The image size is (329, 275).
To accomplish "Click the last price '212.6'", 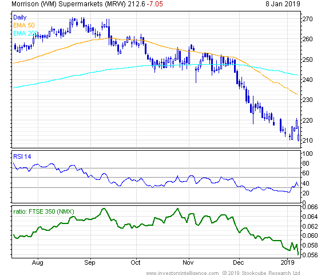I will point(136,4).
